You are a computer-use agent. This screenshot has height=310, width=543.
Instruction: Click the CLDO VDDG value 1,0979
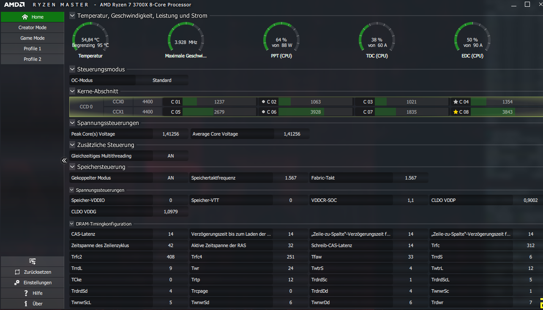[170, 212]
